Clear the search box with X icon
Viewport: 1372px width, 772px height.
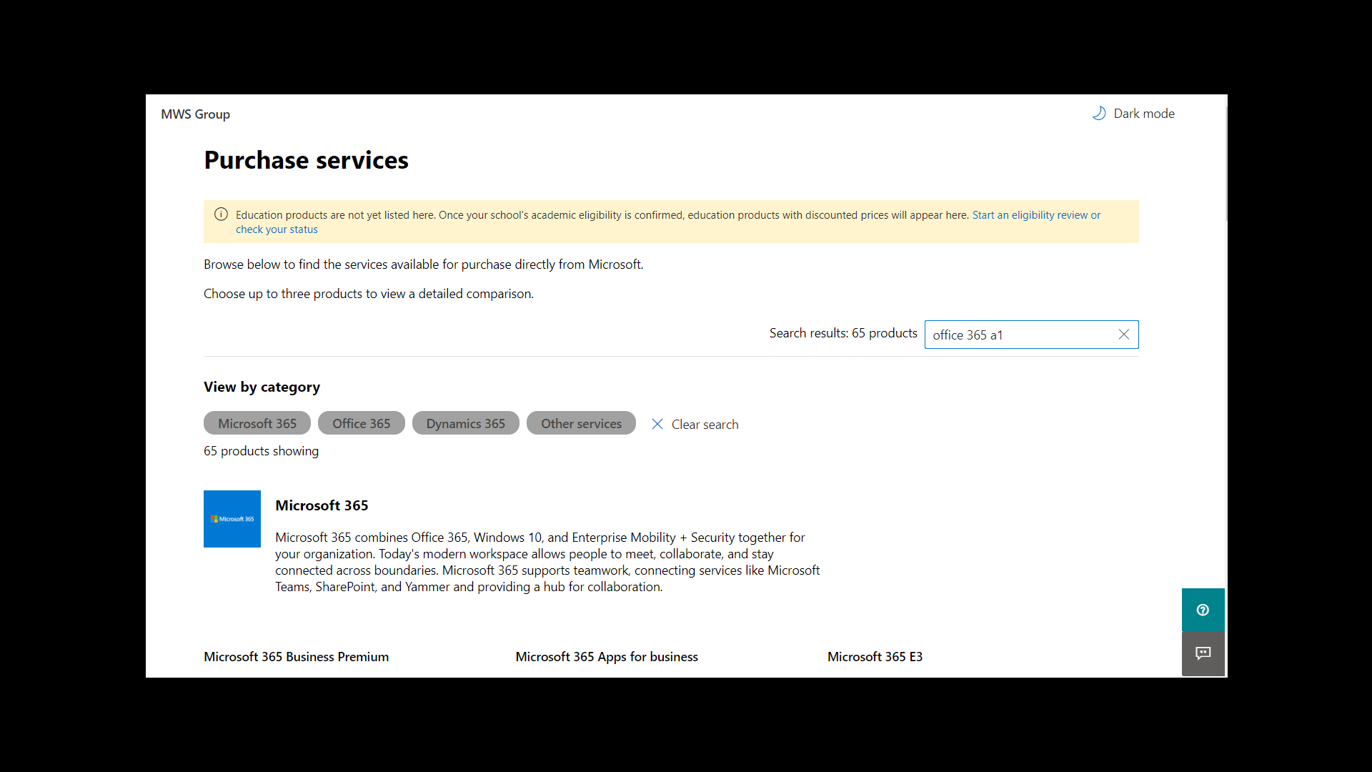pos(1123,335)
